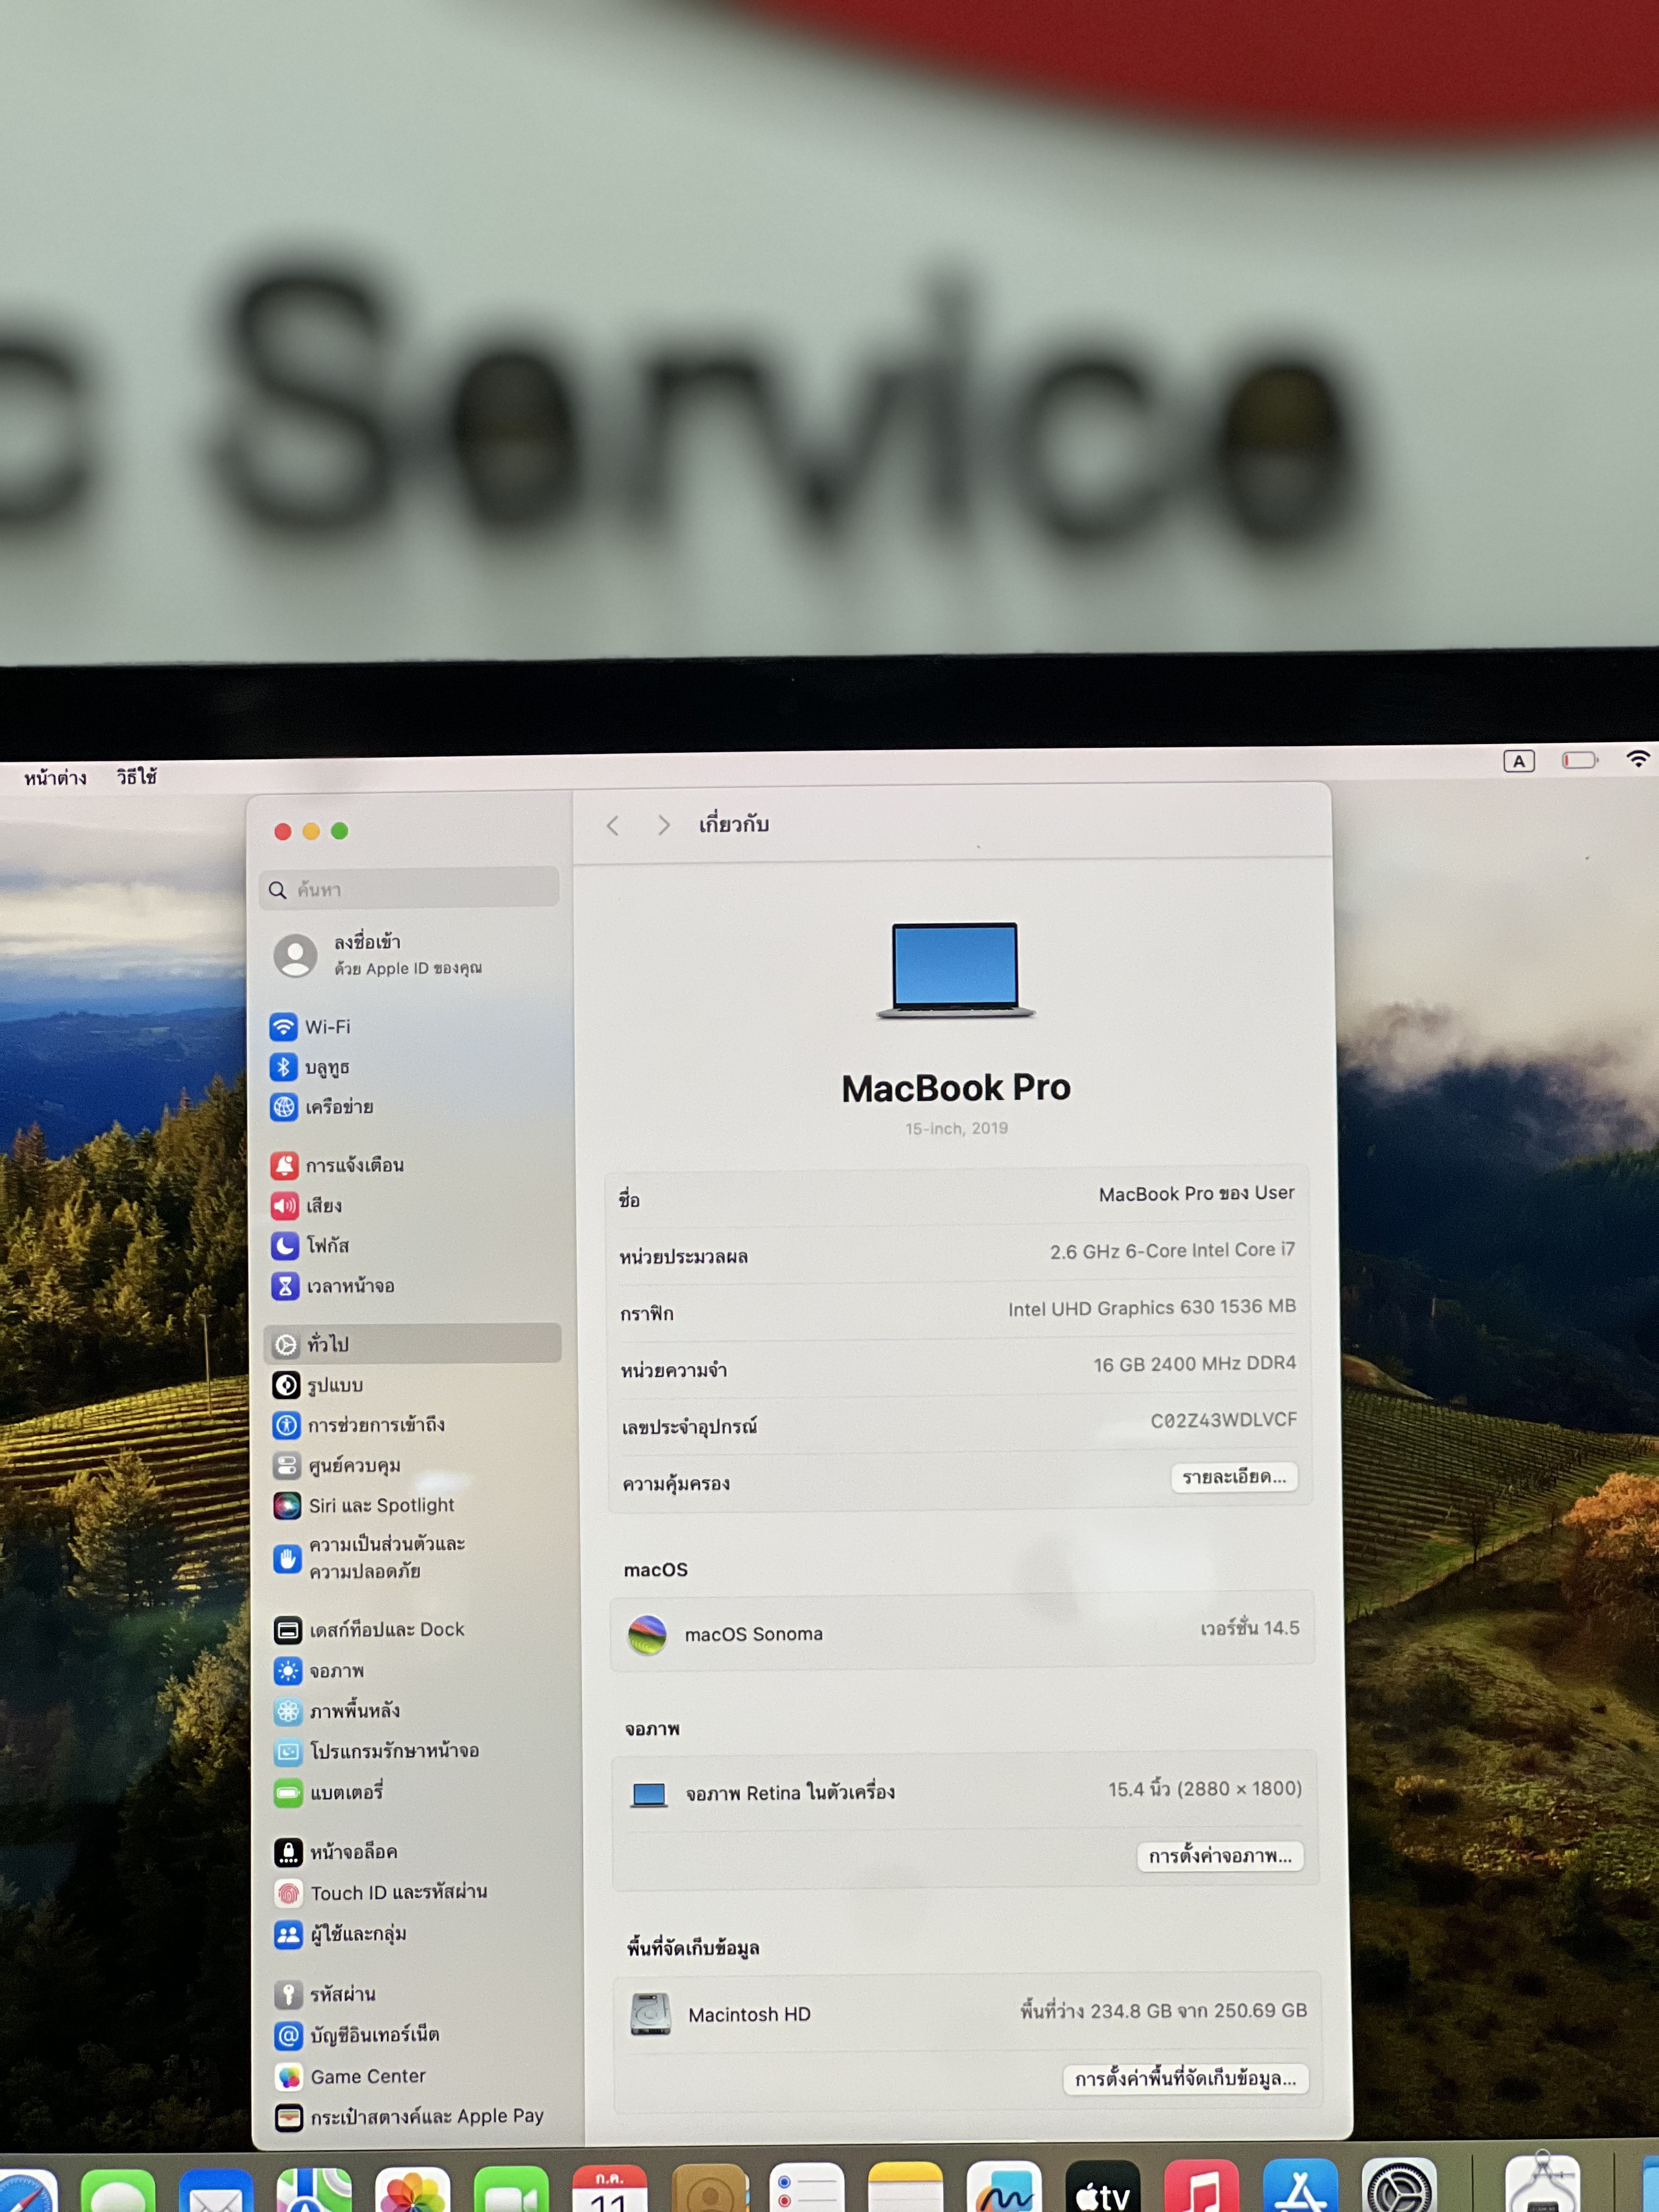Viewport: 1659px width, 2212px height.
Task: Open the หน้าต่าง (Window) menu
Action: pos(55,778)
